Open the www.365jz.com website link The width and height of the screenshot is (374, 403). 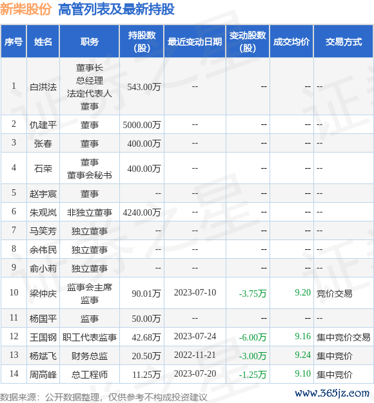pyautogui.click(x=332, y=393)
